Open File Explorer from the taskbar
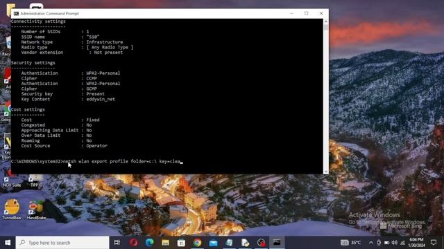Screen dimensions: 444x249 coord(166,243)
